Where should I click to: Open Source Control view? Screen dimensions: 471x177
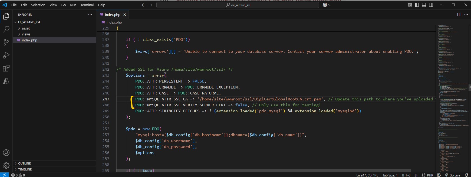pos(6,42)
